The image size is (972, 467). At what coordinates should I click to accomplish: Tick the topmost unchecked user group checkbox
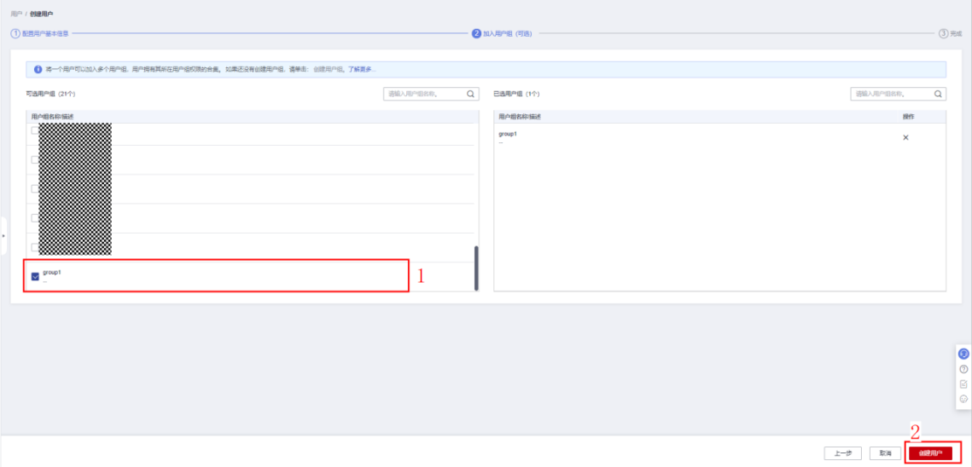pyautogui.click(x=35, y=130)
